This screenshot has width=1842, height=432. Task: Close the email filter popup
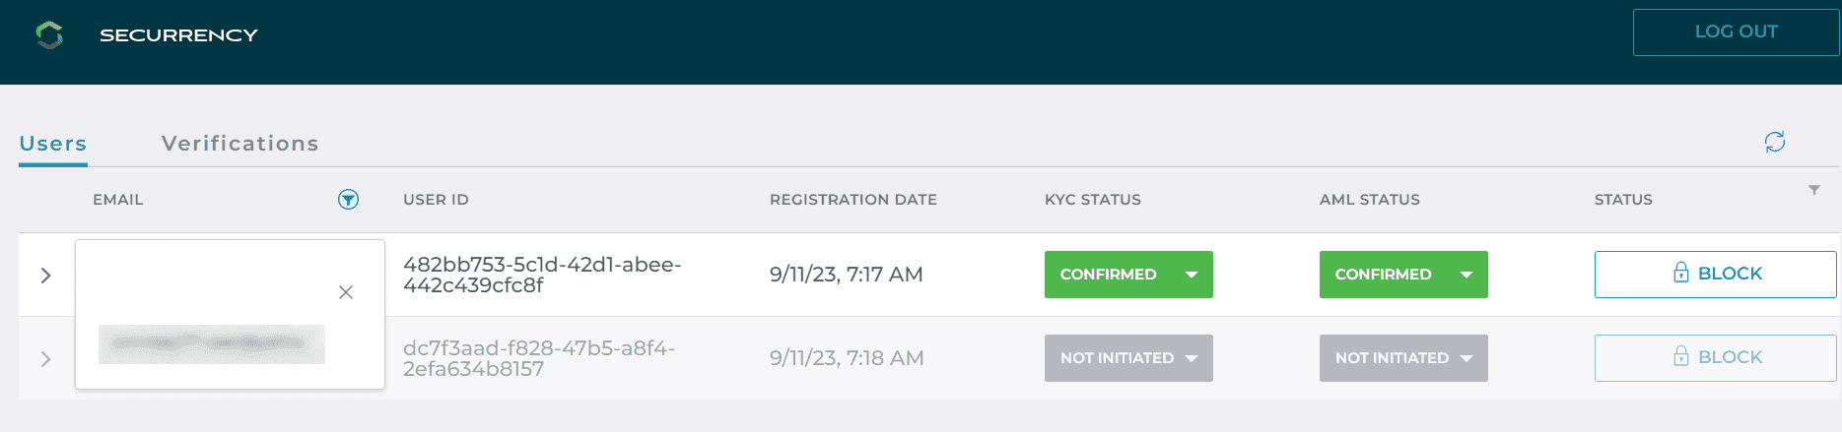pyautogui.click(x=346, y=292)
